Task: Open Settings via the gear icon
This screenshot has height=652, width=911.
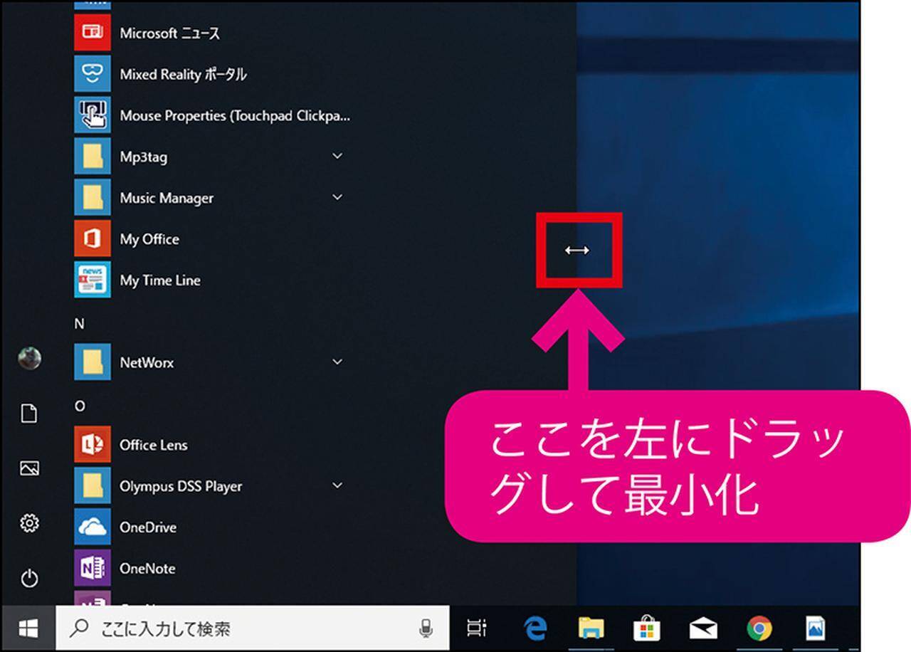Action: pyautogui.click(x=29, y=524)
